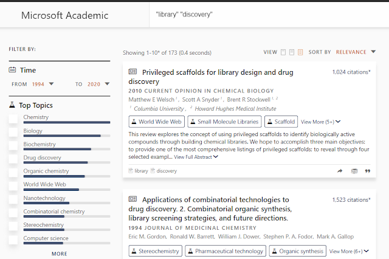
Task: Click MORE under Top Topics
Action: tap(60, 254)
